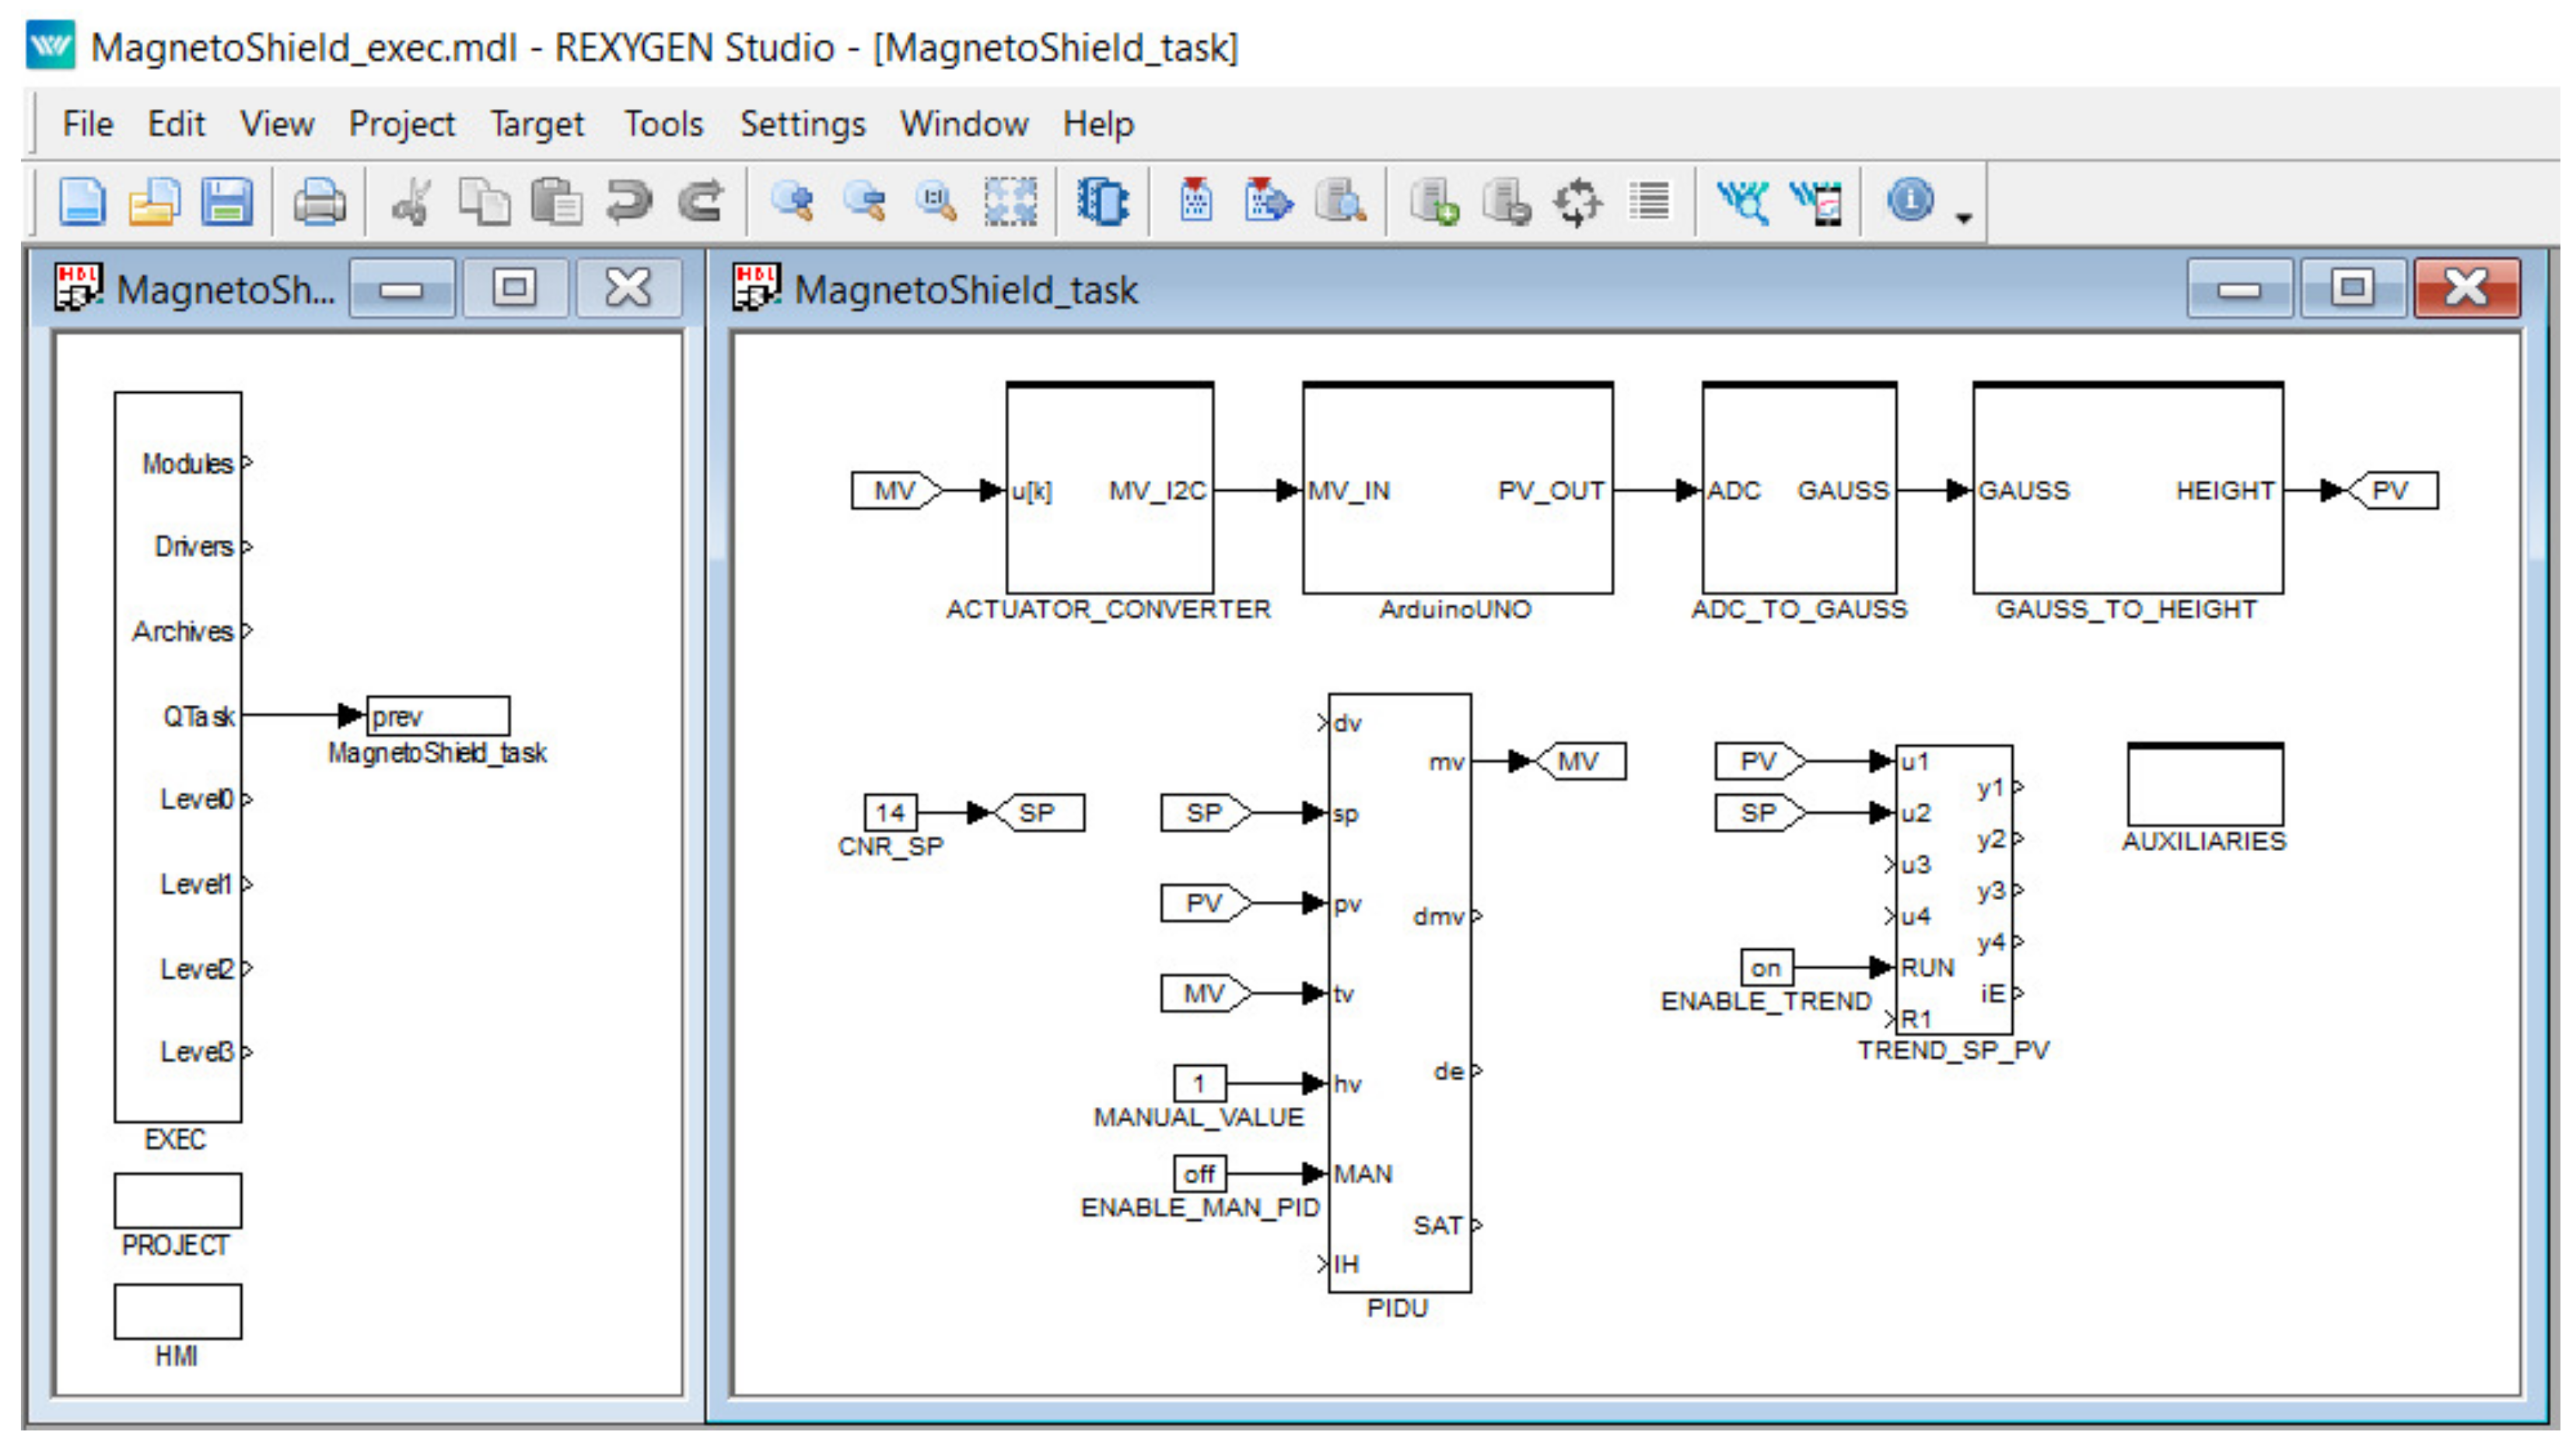Click the Block library chip icon
Viewport: 2576px width, 1447px height.
(x=1102, y=203)
